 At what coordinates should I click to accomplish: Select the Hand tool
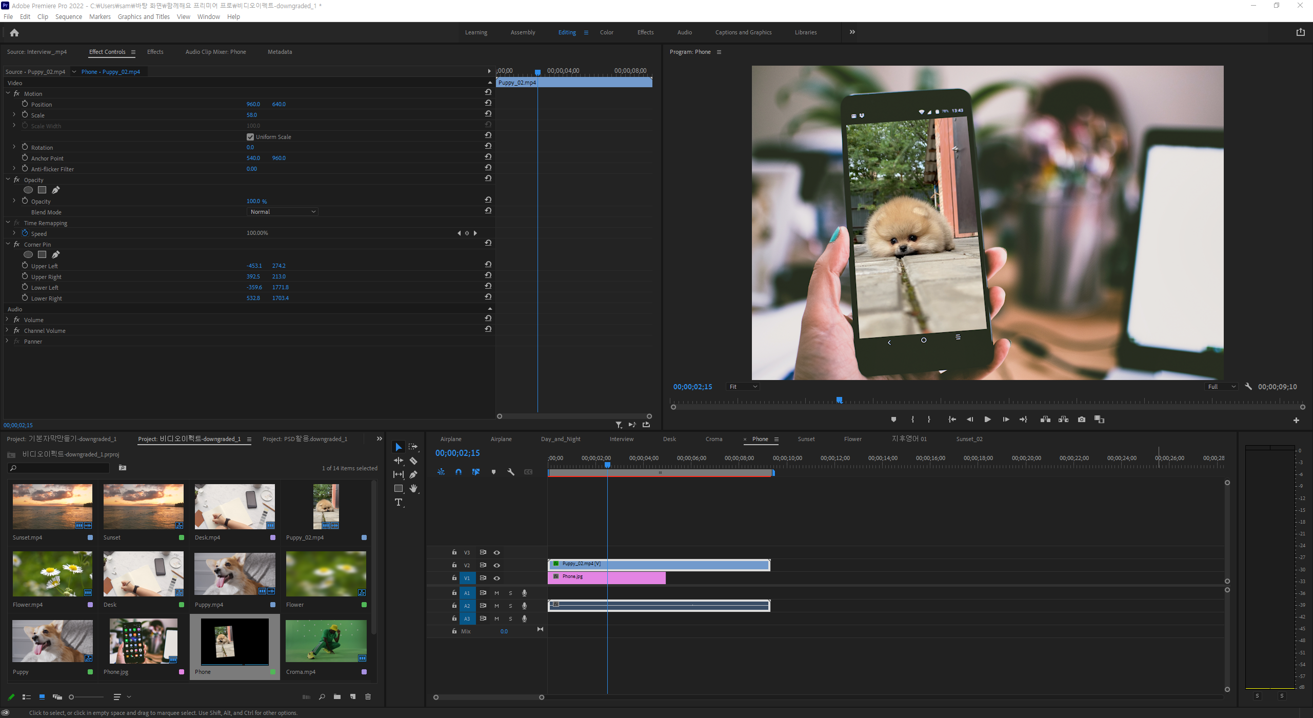coord(413,488)
